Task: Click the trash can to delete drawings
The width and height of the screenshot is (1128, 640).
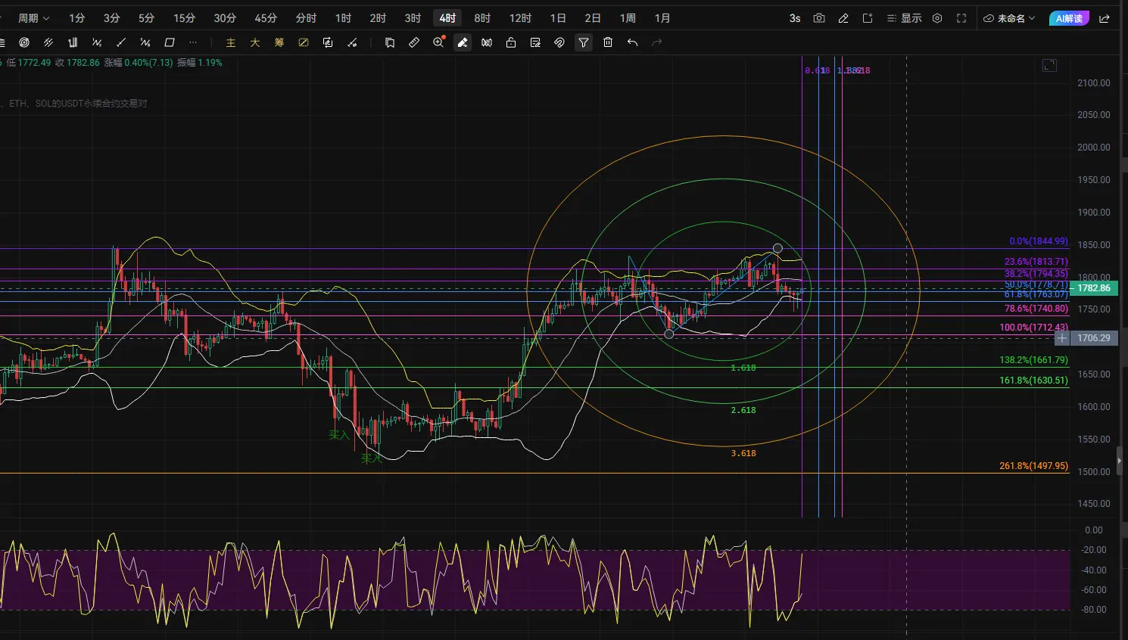Action: (608, 43)
